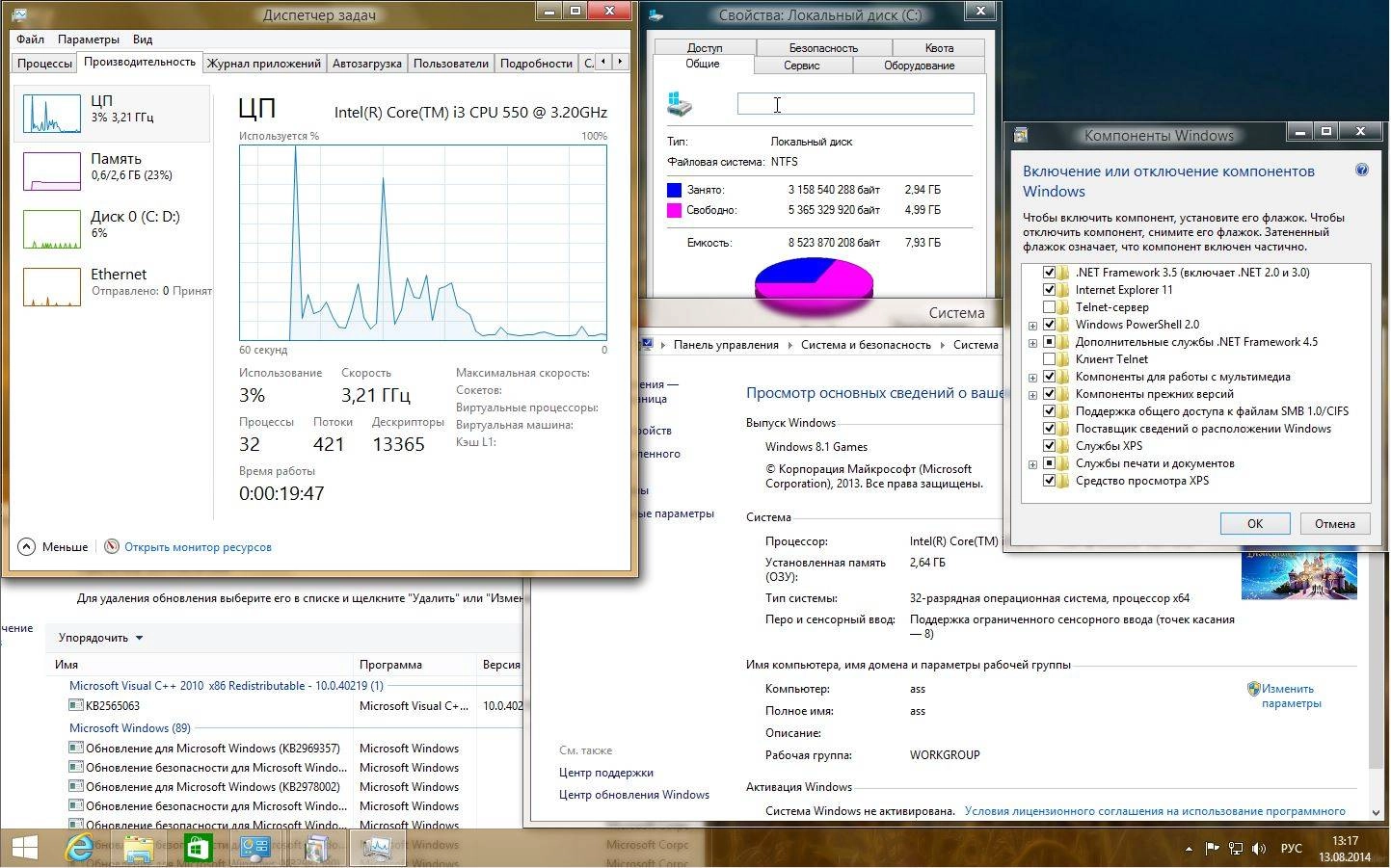1391x868 pixels.
Task: Switch to the Автозагрузка tab
Action: pos(366,63)
